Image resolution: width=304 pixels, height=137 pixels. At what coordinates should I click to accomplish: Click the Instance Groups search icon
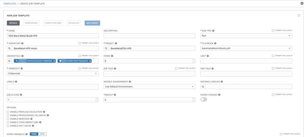coord(203,87)
